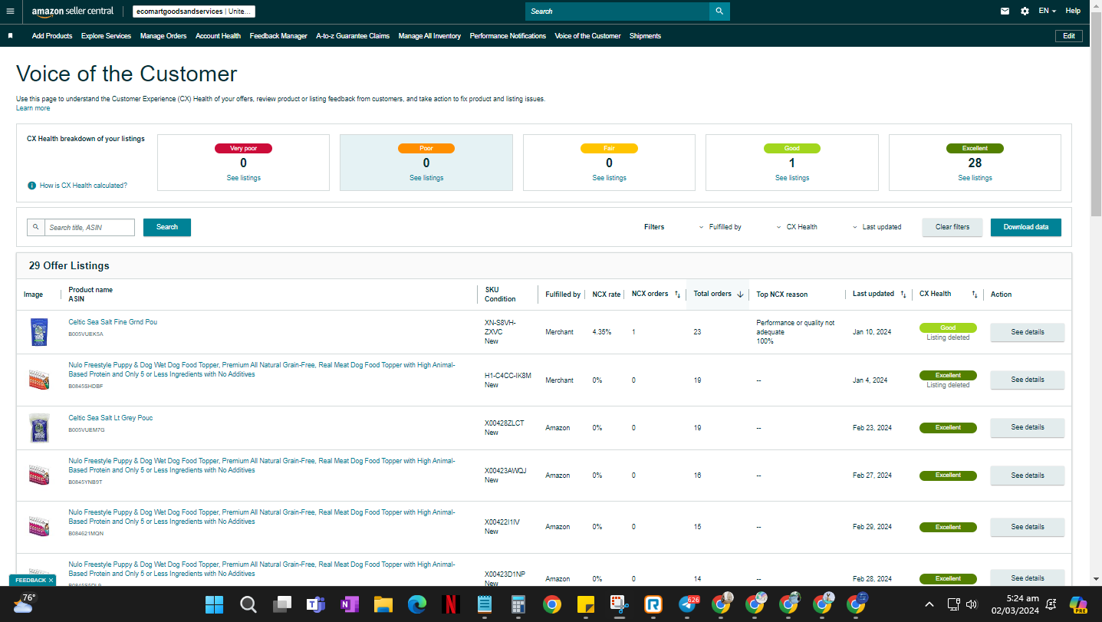Click the Amazon Seller Central logo
This screenshot has height=622, width=1102.
[73, 12]
